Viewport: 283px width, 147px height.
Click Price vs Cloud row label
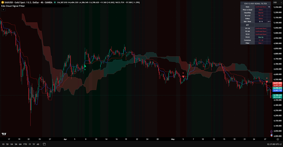click(x=248, y=10)
